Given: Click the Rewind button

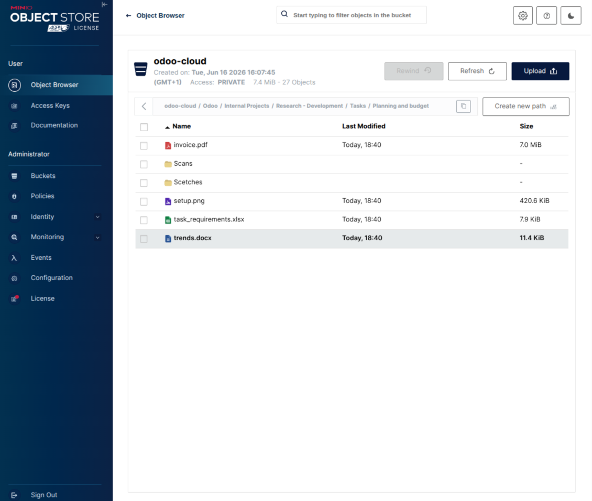Looking at the screenshot, I should [414, 71].
